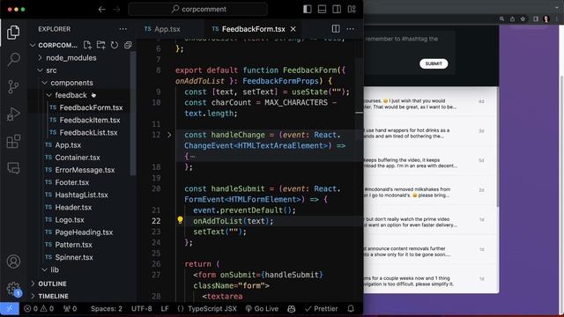
Task: Split the editor right
Action: coord(336,29)
